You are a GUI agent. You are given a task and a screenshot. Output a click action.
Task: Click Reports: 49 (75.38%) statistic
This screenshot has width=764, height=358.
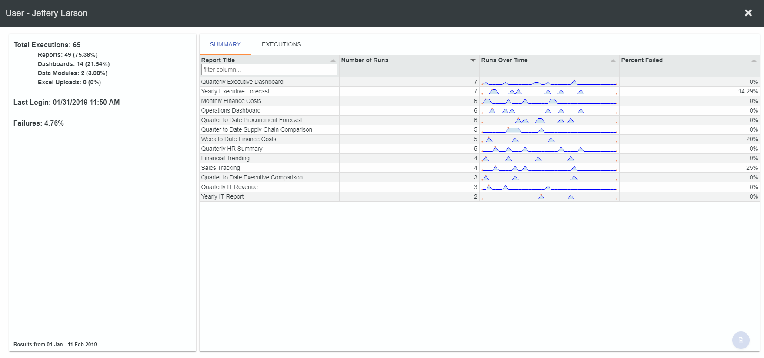(67, 55)
